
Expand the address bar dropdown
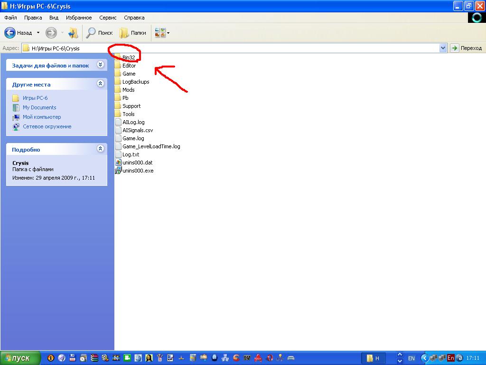(x=443, y=48)
